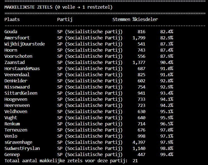The height and width of the screenshot is (165, 208).
Task: Click the percentage 91.0%
Action: (x=167, y=69)
